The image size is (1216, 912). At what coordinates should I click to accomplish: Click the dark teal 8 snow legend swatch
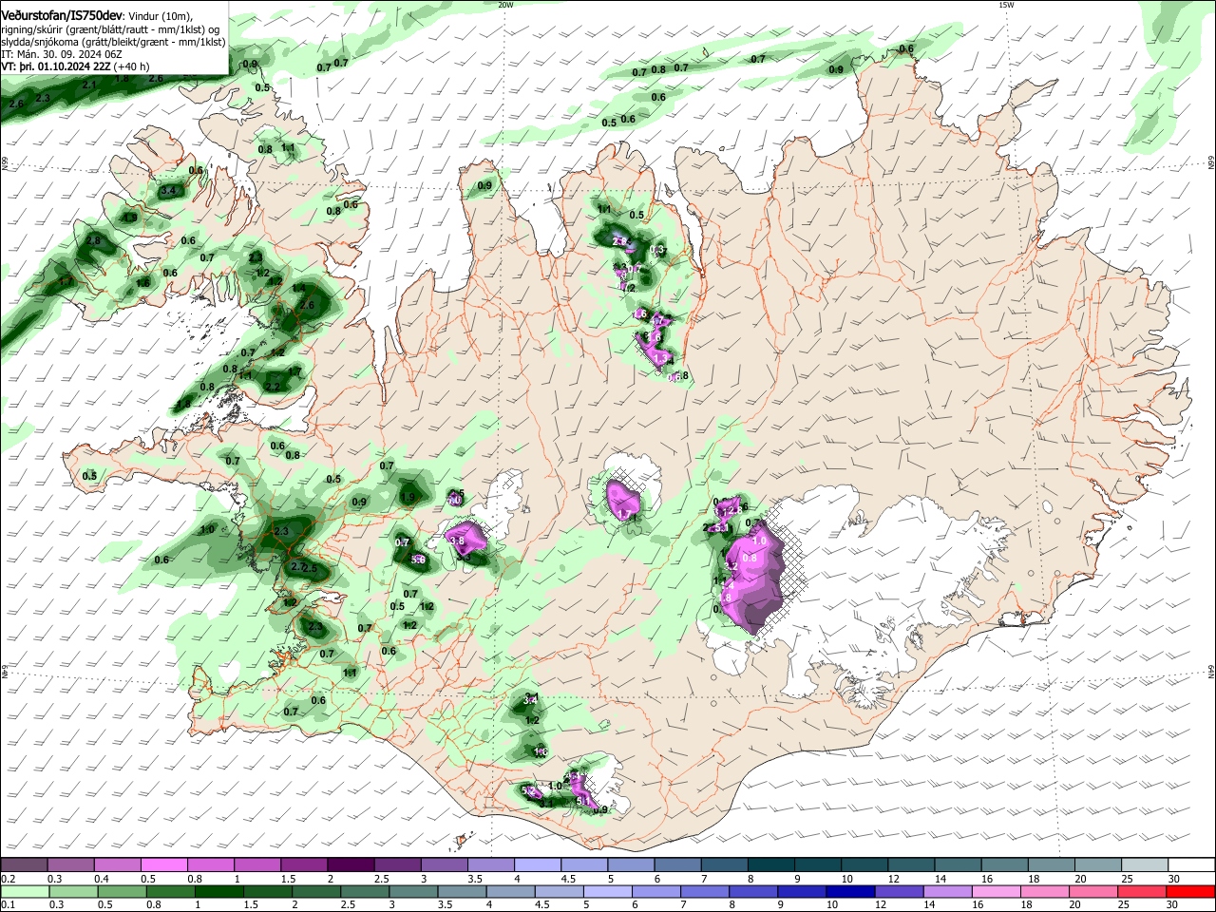(769, 864)
